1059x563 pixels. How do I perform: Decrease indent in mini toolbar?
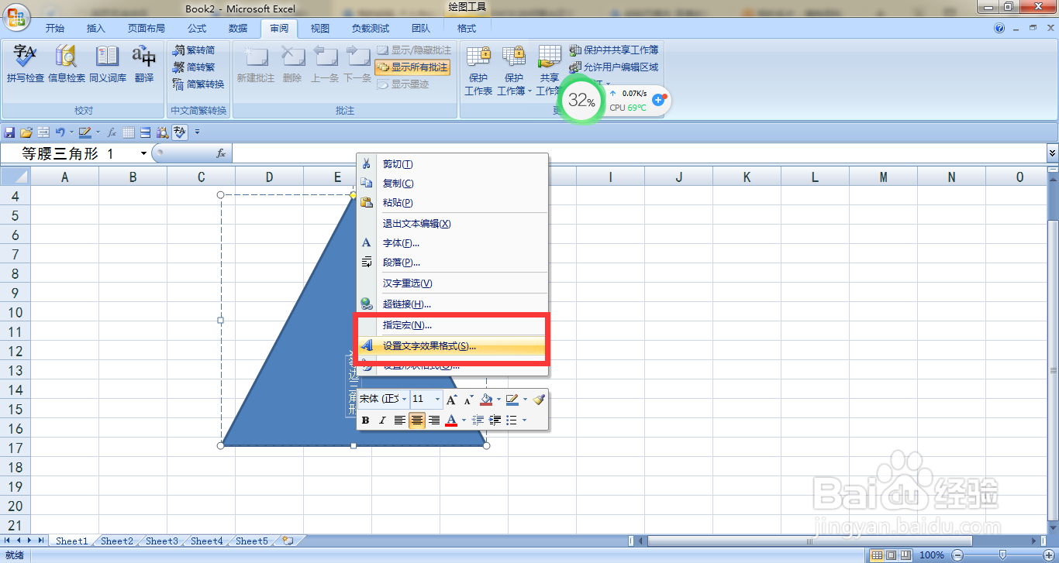pos(478,420)
